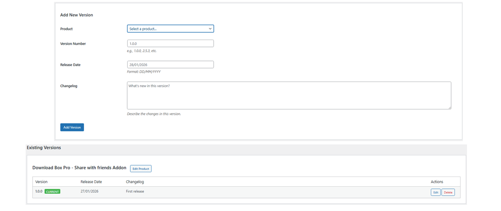The height and width of the screenshot is (211, 501).
Task: Click the Edit Product button
Action: pos(141,169)
